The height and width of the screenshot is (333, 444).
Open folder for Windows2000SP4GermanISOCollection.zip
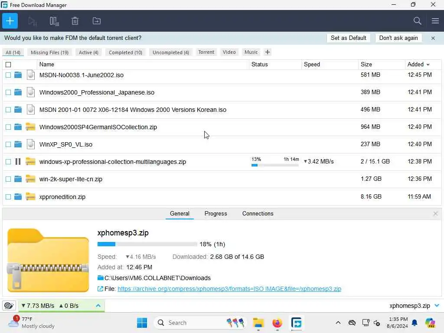[x=18, y=127]
